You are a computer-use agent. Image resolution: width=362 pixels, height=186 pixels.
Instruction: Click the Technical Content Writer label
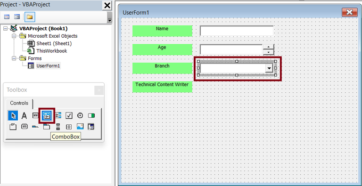click(162, 87)
